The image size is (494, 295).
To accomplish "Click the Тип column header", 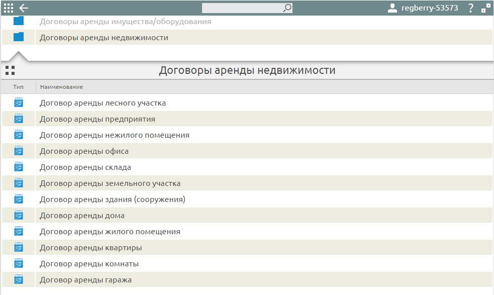I will click(x=17, y=86).
